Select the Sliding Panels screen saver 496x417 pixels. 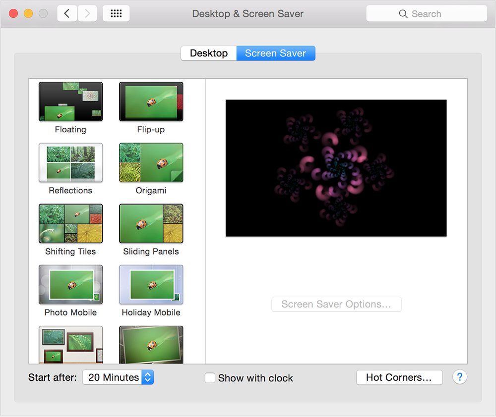(151, 223)
